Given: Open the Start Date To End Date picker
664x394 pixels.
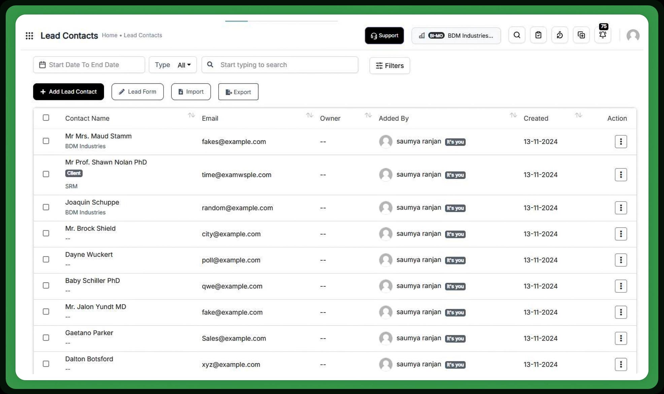Looking at the screenshot, I should click(x=89, y=65).
